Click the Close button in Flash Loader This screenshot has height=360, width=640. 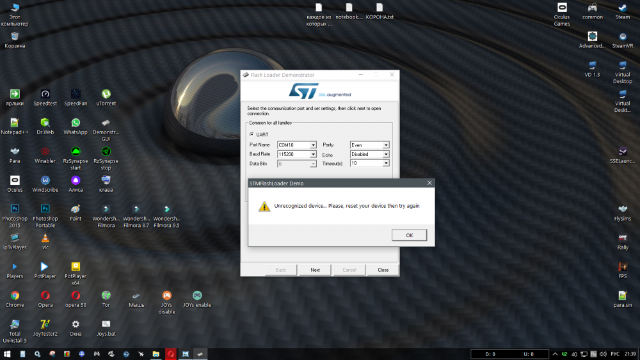click(383, 270)
